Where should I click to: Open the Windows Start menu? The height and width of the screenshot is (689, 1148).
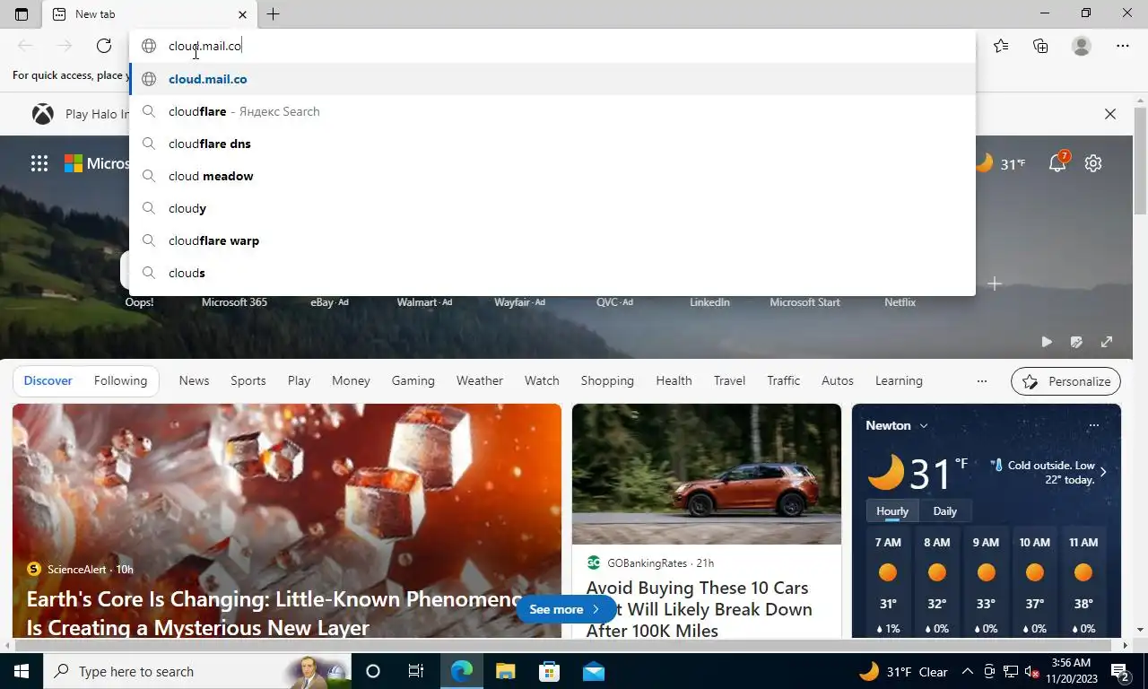coord(21,671)
